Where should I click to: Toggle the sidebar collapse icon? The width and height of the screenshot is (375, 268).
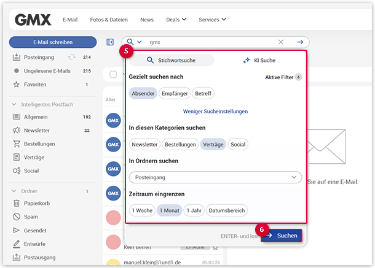pos(110,42)
